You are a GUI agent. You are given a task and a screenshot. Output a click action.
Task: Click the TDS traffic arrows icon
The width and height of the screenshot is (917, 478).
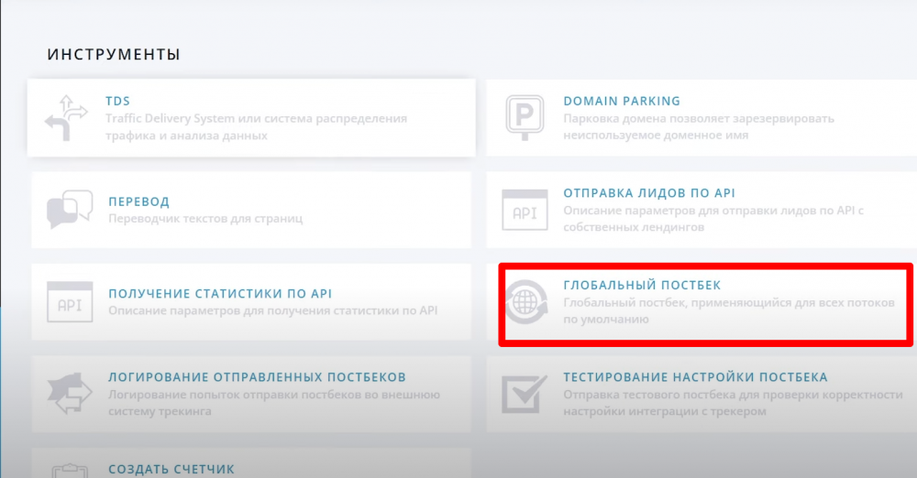66,118
